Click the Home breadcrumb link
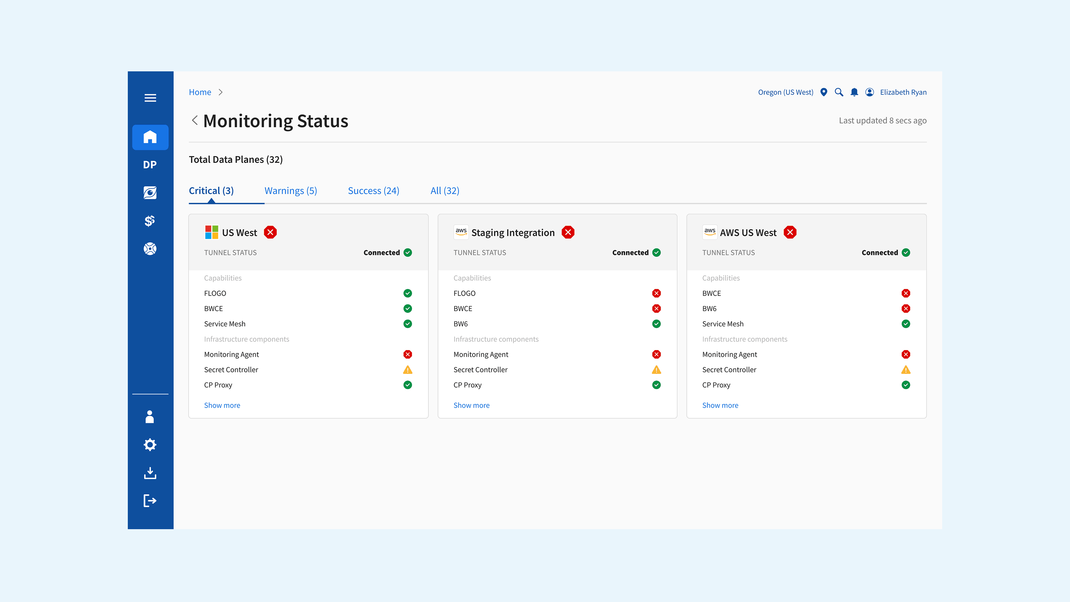Viewport: 1070px width, 602px height. [200, 92]
